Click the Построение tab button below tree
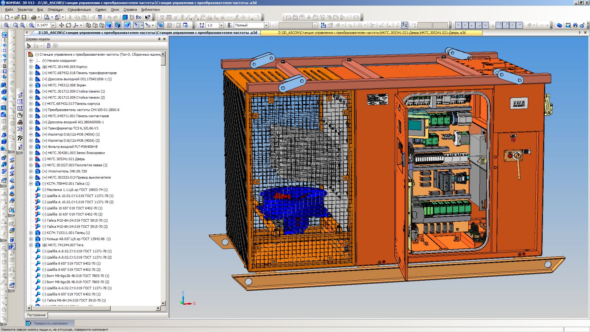Image resolution: width=590 pixels, height=332 pixels. tap(36, 315)
